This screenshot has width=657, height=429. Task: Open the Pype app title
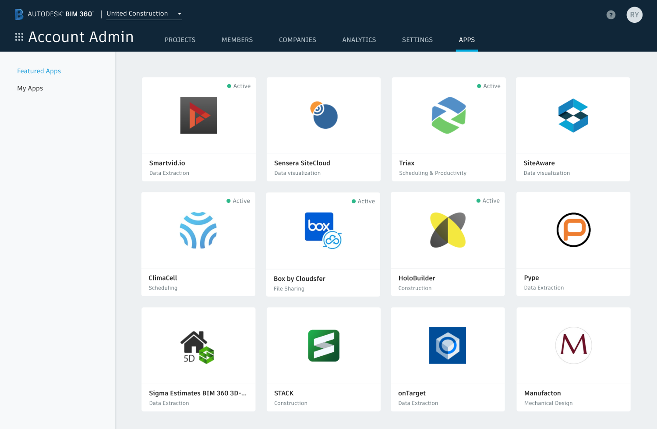click(531, 278)
